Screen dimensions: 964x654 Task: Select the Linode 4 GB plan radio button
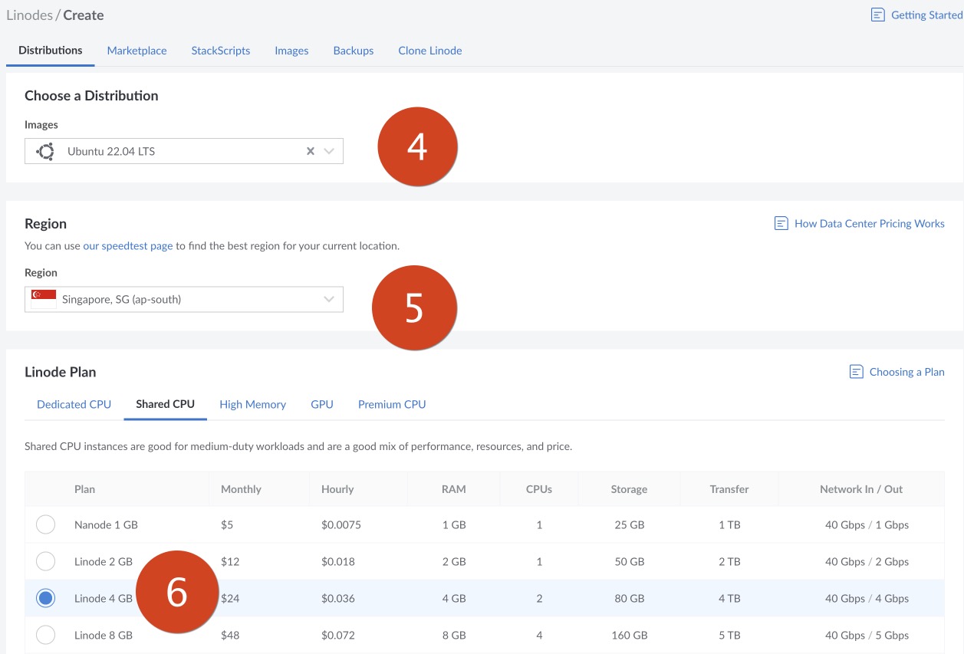tap(46, 598)
